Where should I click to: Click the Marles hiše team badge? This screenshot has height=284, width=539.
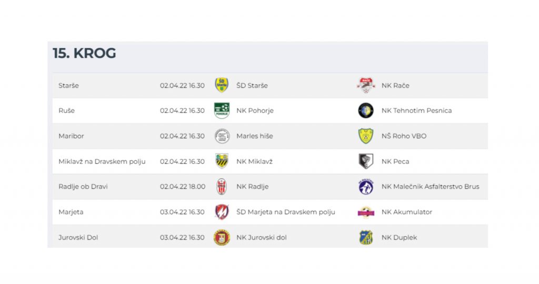pyautogui.click(x=222, y=136)
